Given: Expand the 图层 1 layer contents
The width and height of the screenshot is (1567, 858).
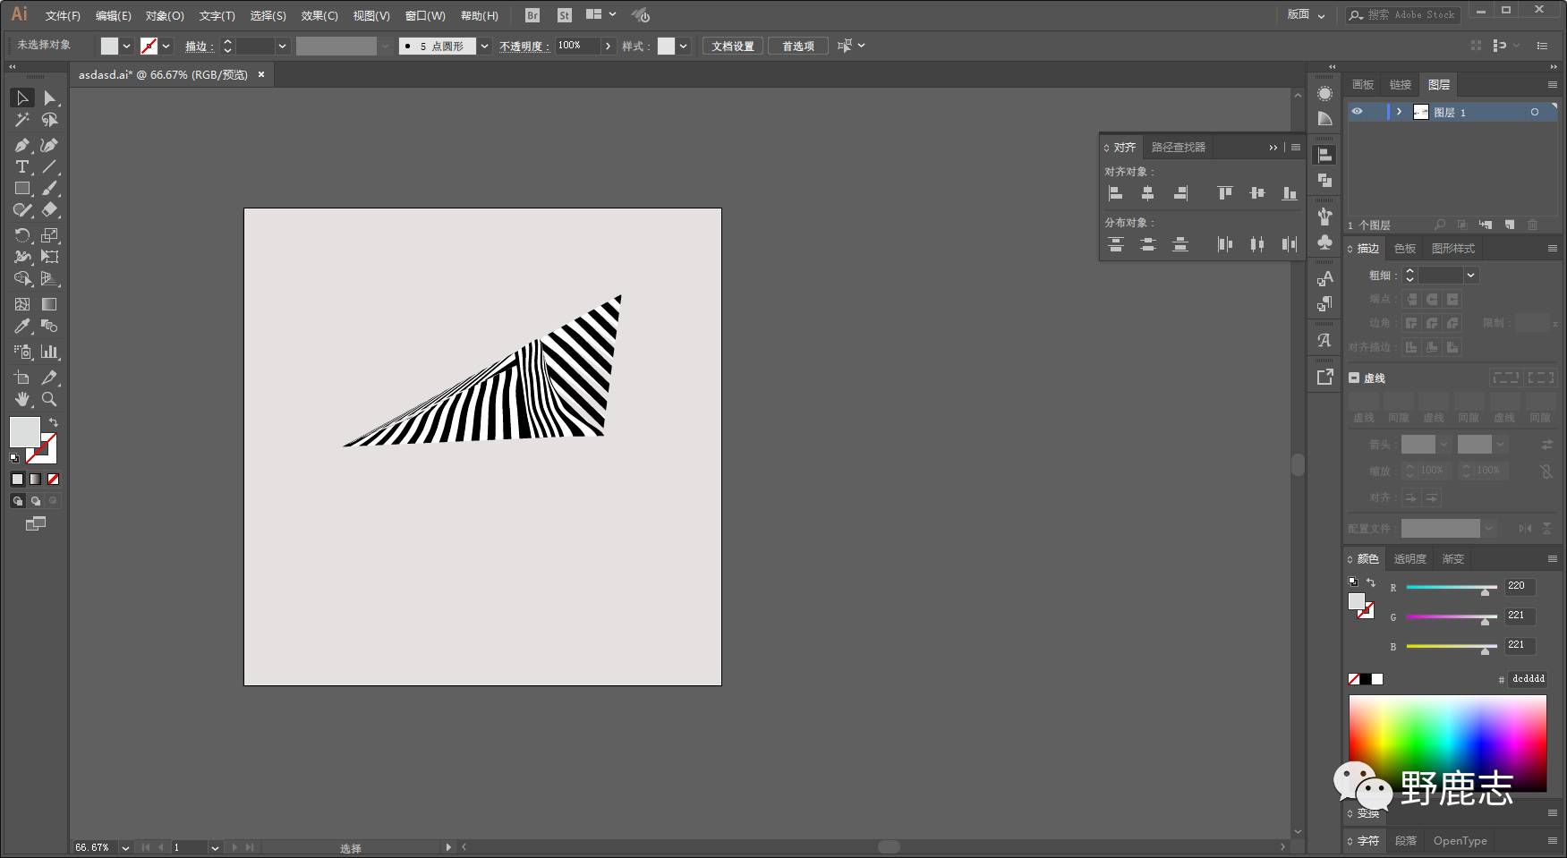Looking at the screenshot, I should pos(1399,112).
